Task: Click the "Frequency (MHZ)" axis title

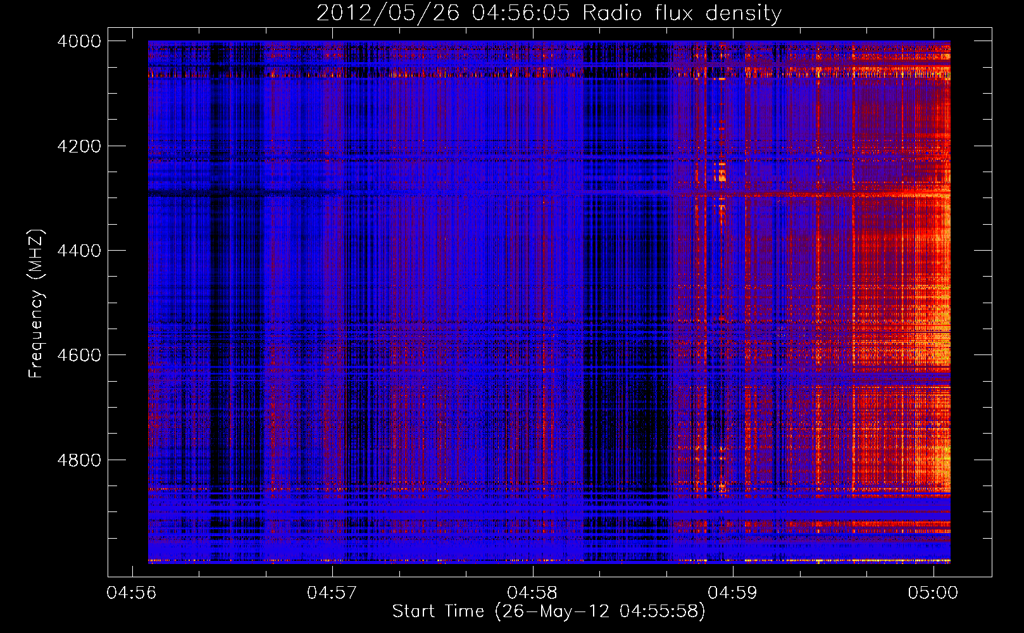Action: click(36, 304)
